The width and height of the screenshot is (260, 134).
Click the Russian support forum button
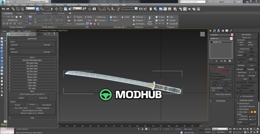(18, 105)
